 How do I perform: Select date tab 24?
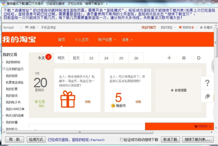pos(106,58)
